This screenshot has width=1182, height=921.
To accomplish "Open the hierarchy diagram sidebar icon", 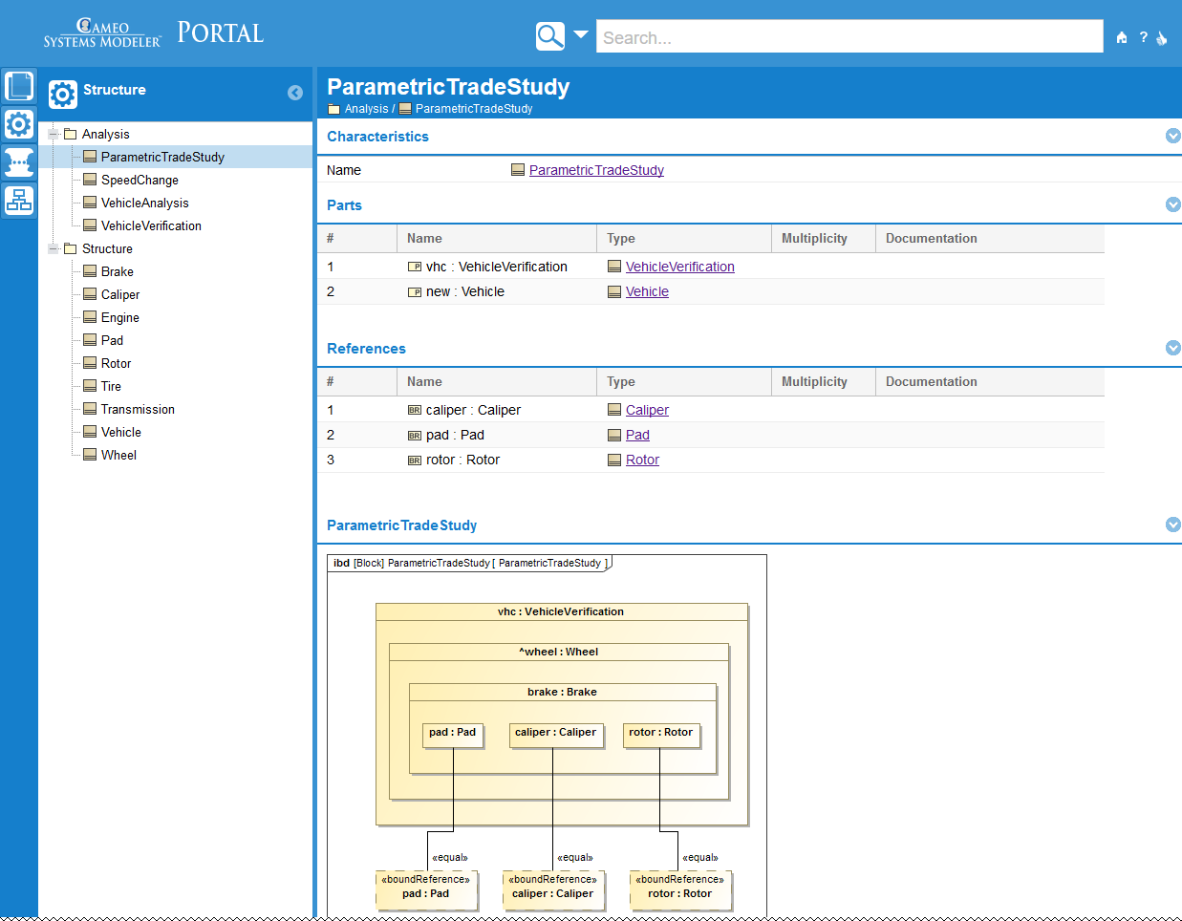I will [19, 200].
